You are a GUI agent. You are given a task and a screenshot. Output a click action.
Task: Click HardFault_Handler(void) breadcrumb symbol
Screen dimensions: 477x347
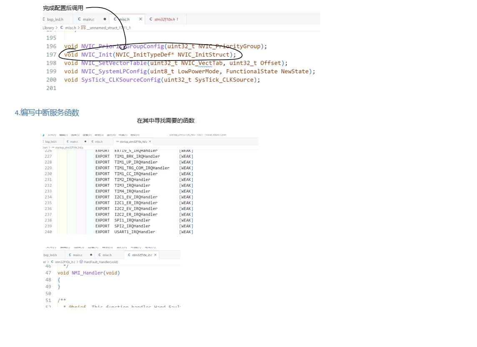pyautogui.click(x=101, y=262)
